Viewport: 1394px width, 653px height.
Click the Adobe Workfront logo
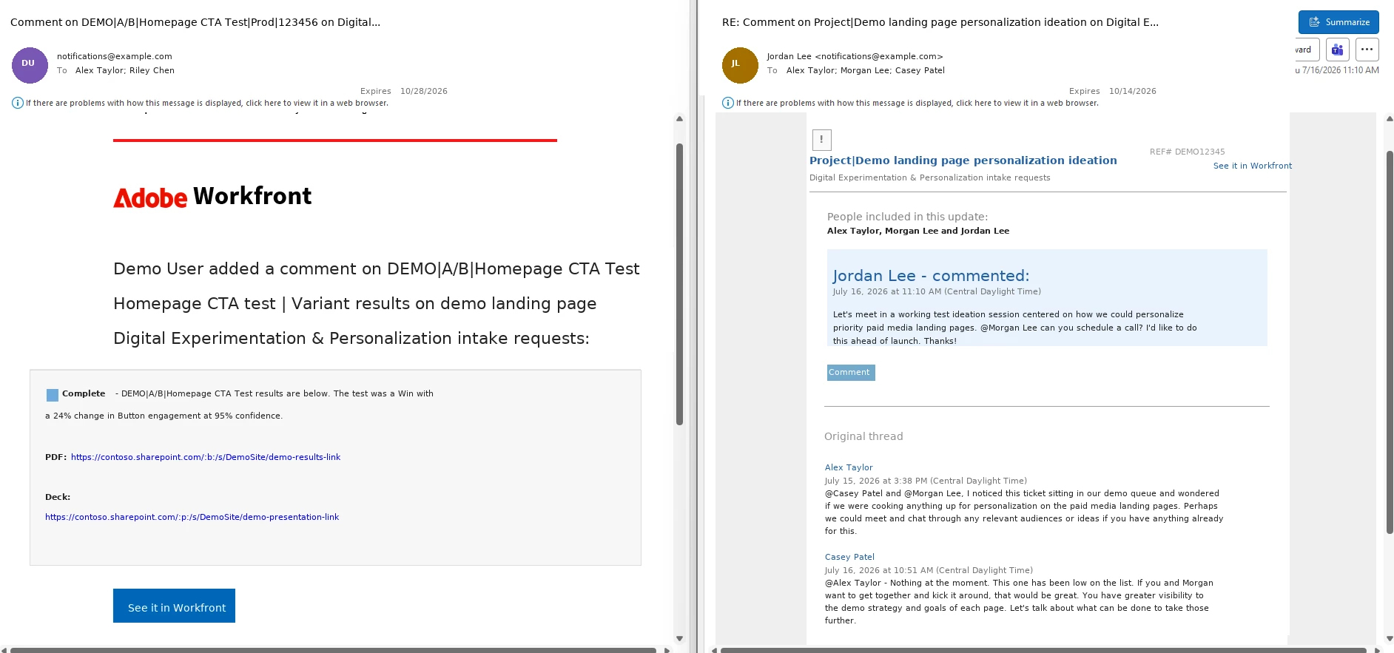tap(212, 197)
